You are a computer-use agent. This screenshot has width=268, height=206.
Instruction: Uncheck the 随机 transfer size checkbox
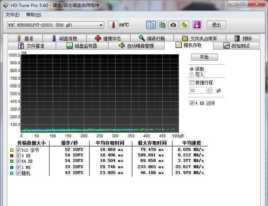tap(18, 173)
